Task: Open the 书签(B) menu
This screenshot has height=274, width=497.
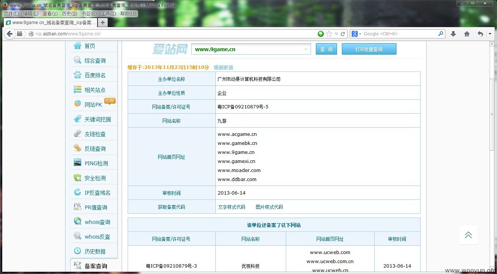Action: pyautogui.click(x=89, y=14)
